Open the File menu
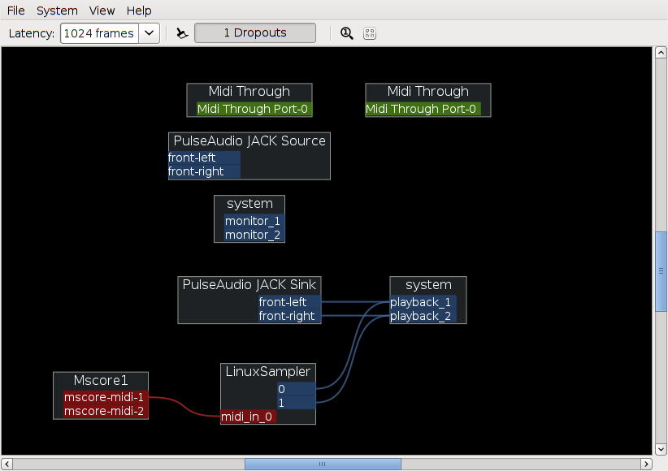The width and height of the screenshot is (668, 471). click(16, 11)
